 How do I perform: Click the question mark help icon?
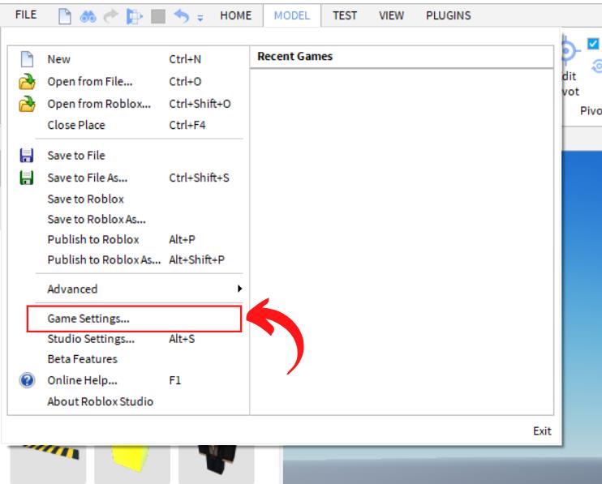click(x=27, y=380)
